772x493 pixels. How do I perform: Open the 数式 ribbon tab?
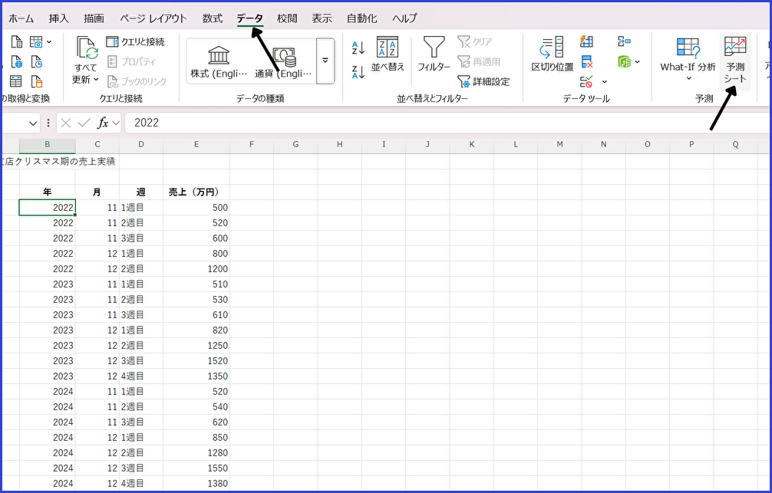213,18
